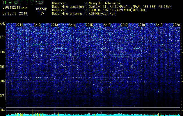Click the 2213 time axis label
Screen dimensions: 183x116
pos(54,25)
